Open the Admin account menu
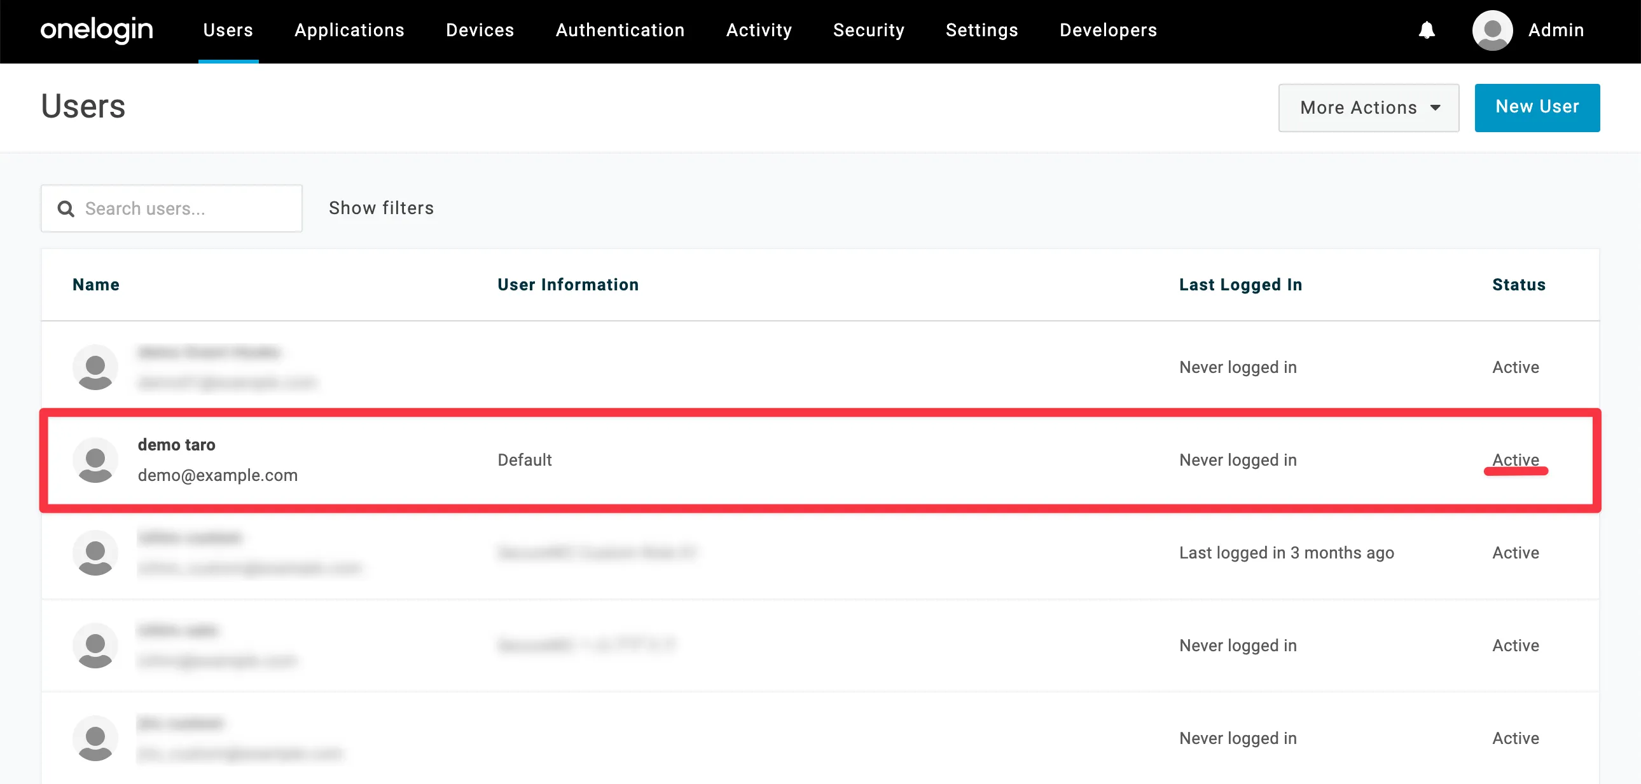The height and width of the screenshot is (784, 1641). click(1556, 30)
